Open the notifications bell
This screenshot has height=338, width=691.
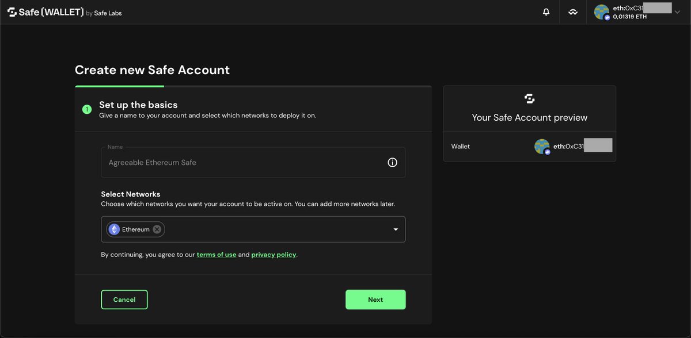click(x=546, y=12)
